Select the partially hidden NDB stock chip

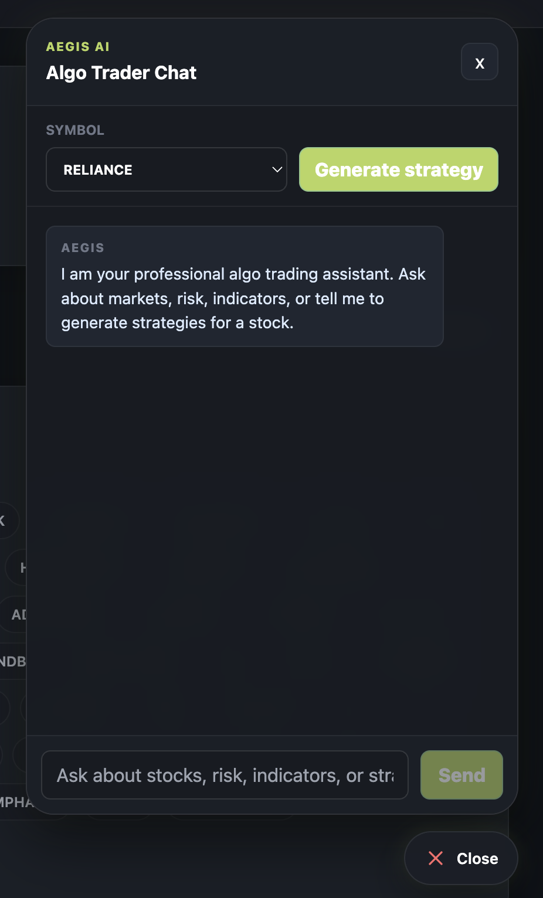pyautogui.click(x=13, y=661)
